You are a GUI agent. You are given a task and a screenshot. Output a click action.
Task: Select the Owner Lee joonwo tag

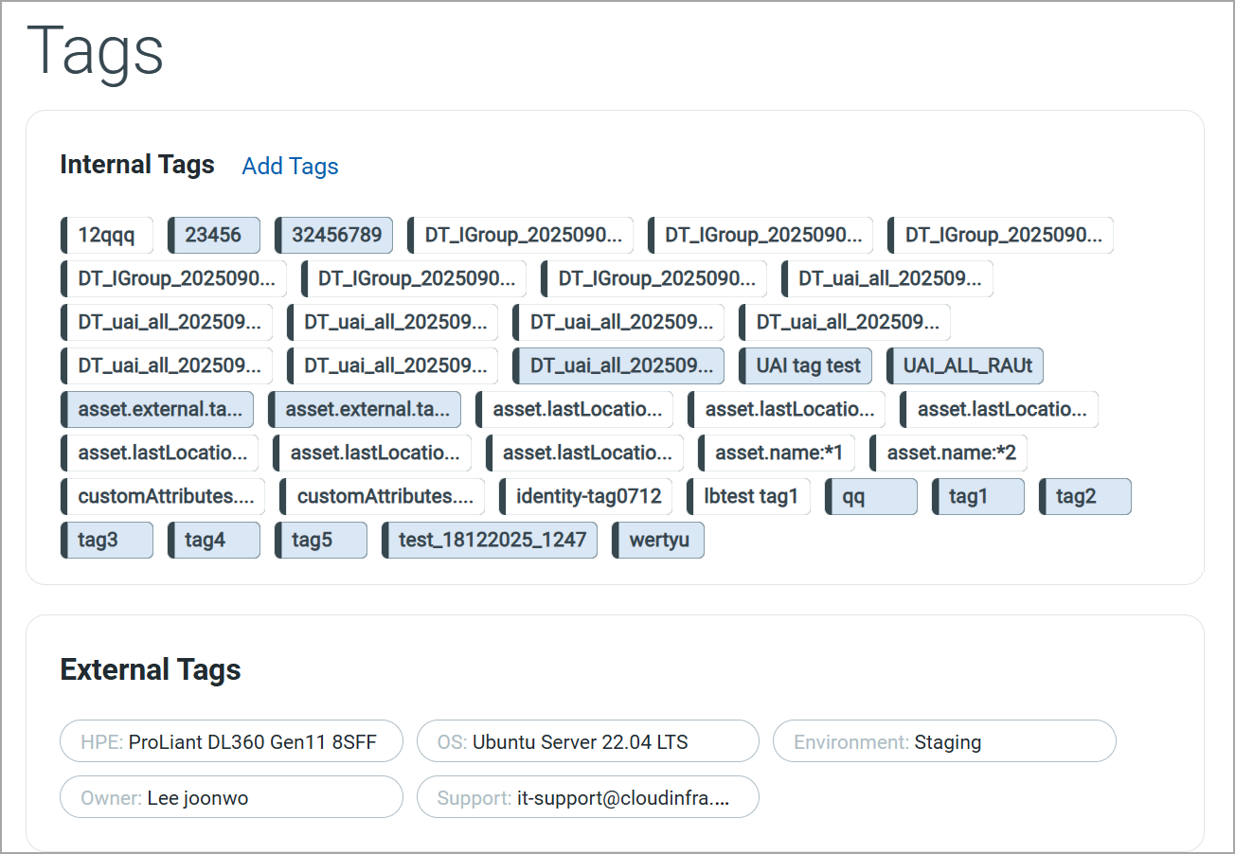coord(230,798)
